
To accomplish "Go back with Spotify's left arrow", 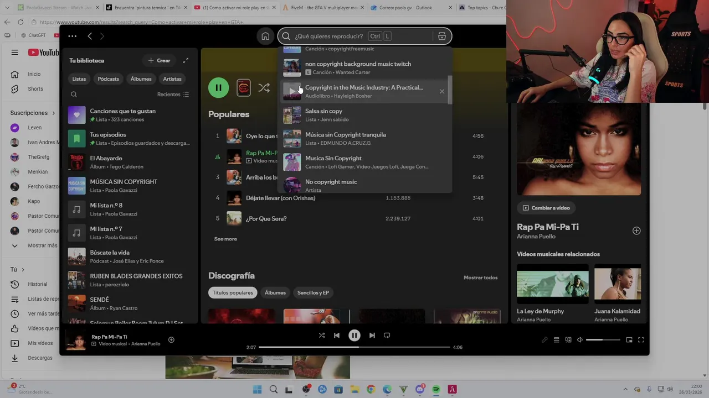I will pos(90,36).
